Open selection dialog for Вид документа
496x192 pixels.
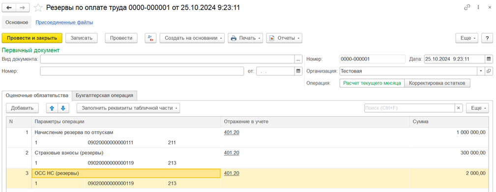pyautogui.click(x=298, y=59)
